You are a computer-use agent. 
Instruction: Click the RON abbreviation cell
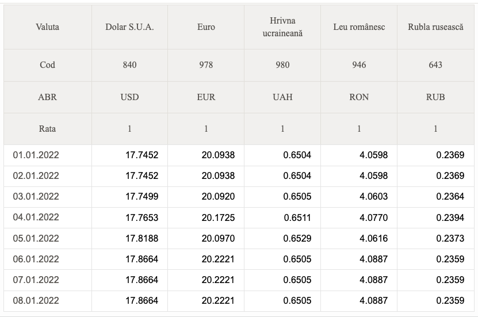[x=359, y=97]
